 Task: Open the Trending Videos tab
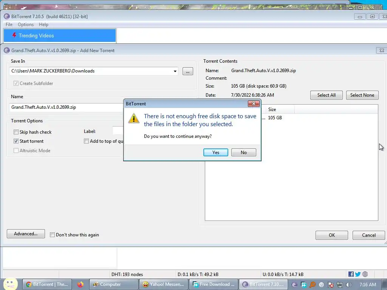60,35
